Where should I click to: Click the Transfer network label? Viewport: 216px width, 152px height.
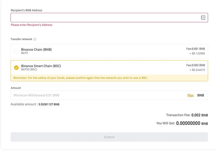[21, 39]
